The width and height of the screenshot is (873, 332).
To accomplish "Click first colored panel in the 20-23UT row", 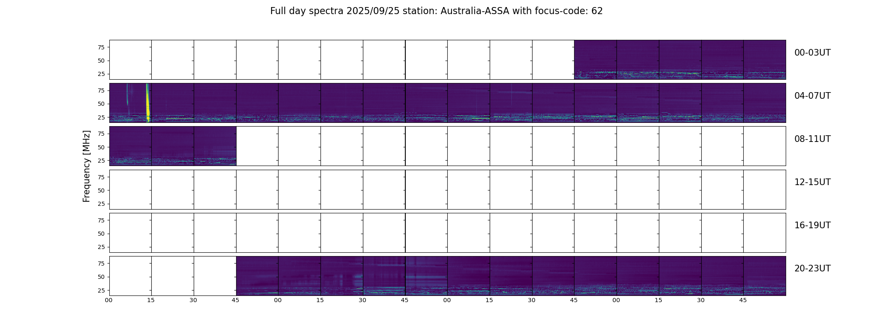I will coord(257,276).
